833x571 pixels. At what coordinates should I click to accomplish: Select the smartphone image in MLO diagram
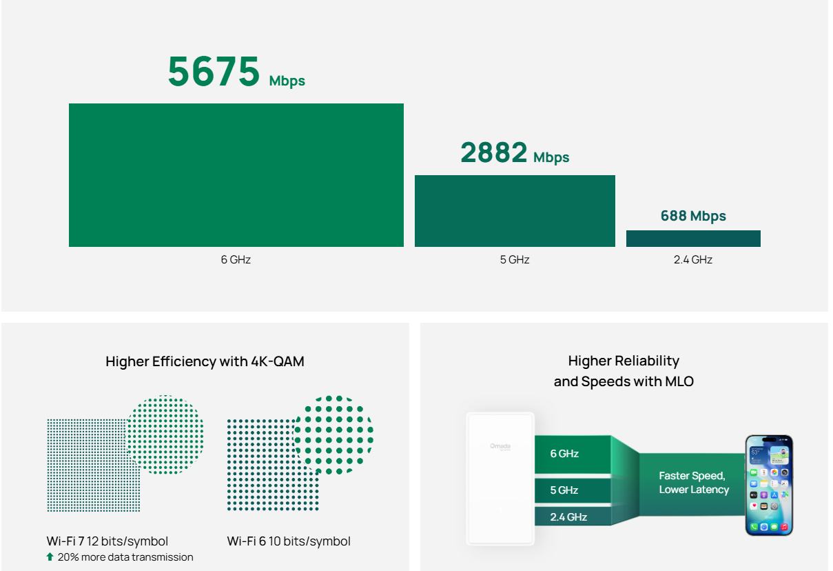pos(769,485)
